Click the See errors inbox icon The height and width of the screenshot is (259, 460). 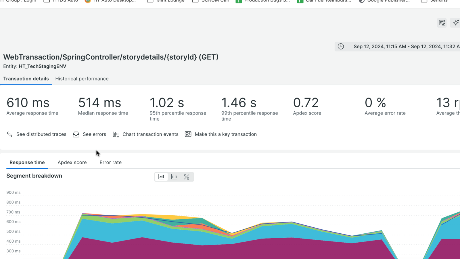coord(76,134)
